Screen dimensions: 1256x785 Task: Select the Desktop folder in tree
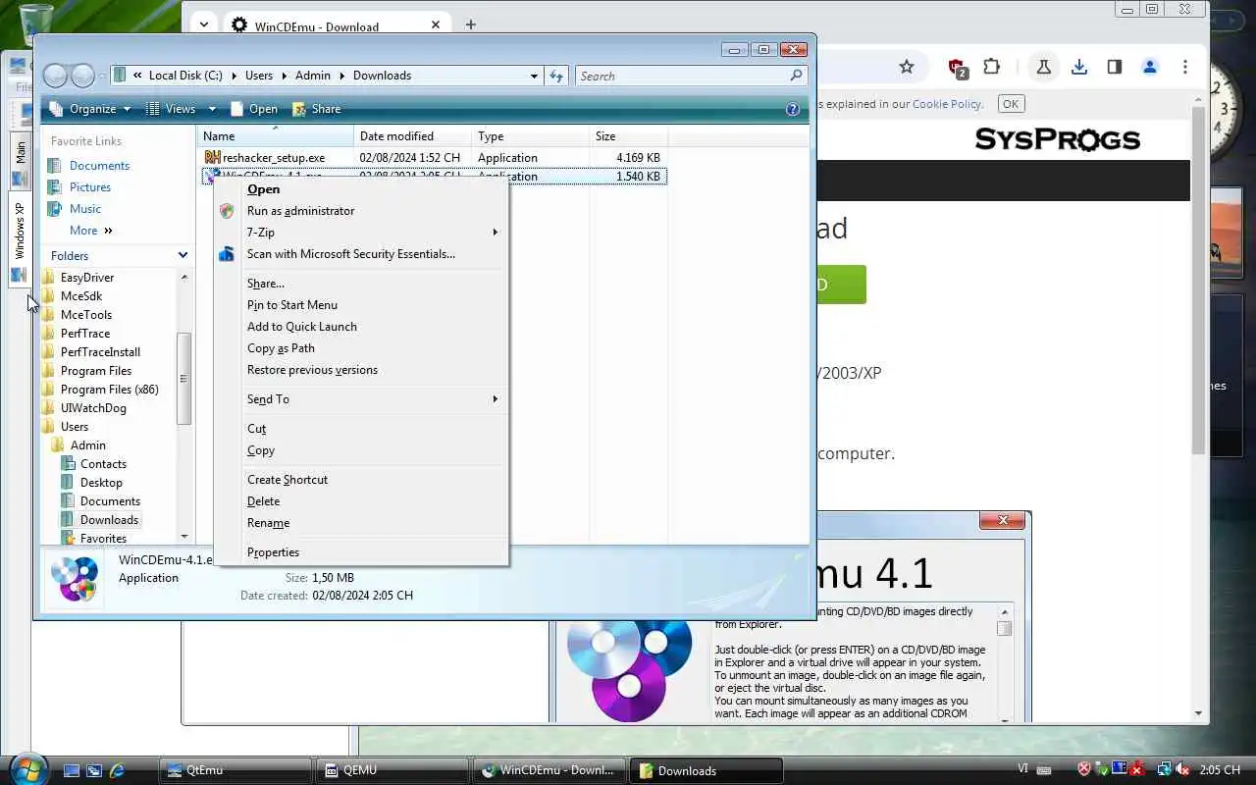click(x=101, y=483)
